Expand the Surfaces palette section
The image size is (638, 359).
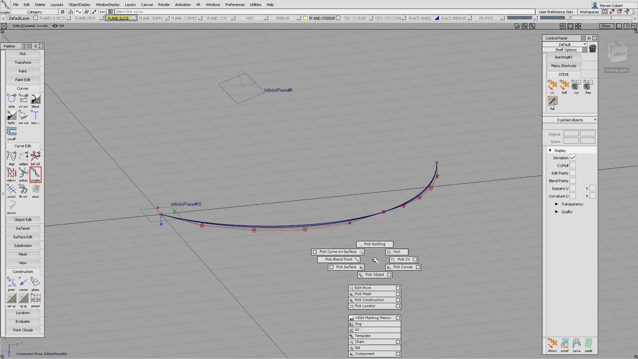(22, 228)
